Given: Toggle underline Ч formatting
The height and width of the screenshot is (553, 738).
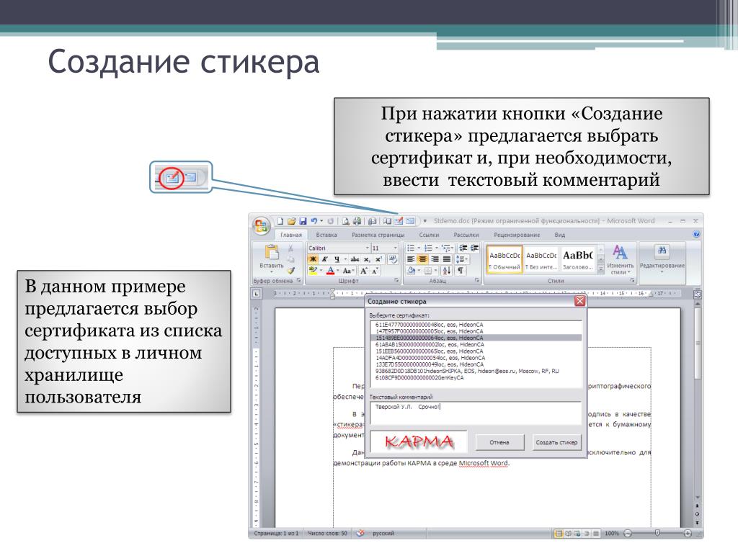Looking at the screenshot, I should [x=337, y=259].
